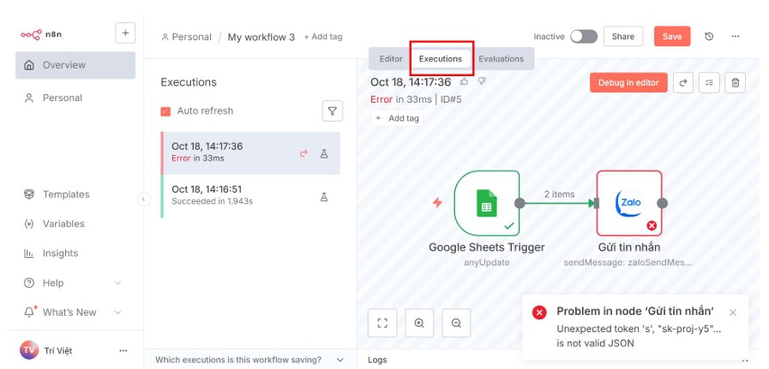The height and width of the screenshot is (369, 769).
Task: Collapse the sidebar with the chevron handle
Action: coord(143,199)
